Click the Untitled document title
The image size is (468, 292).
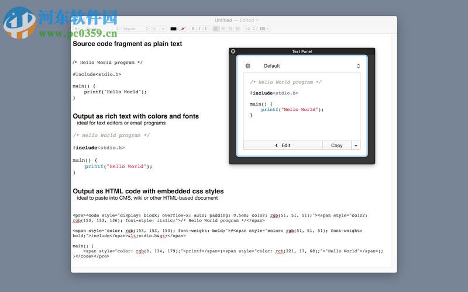pos(223,20)
